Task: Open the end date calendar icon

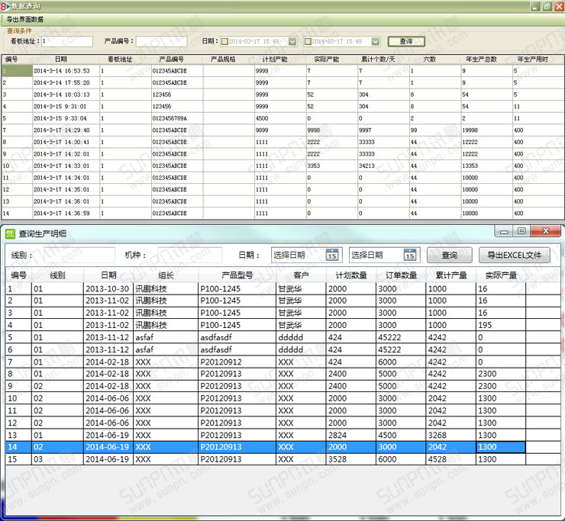Action: [x=410, y=255]
